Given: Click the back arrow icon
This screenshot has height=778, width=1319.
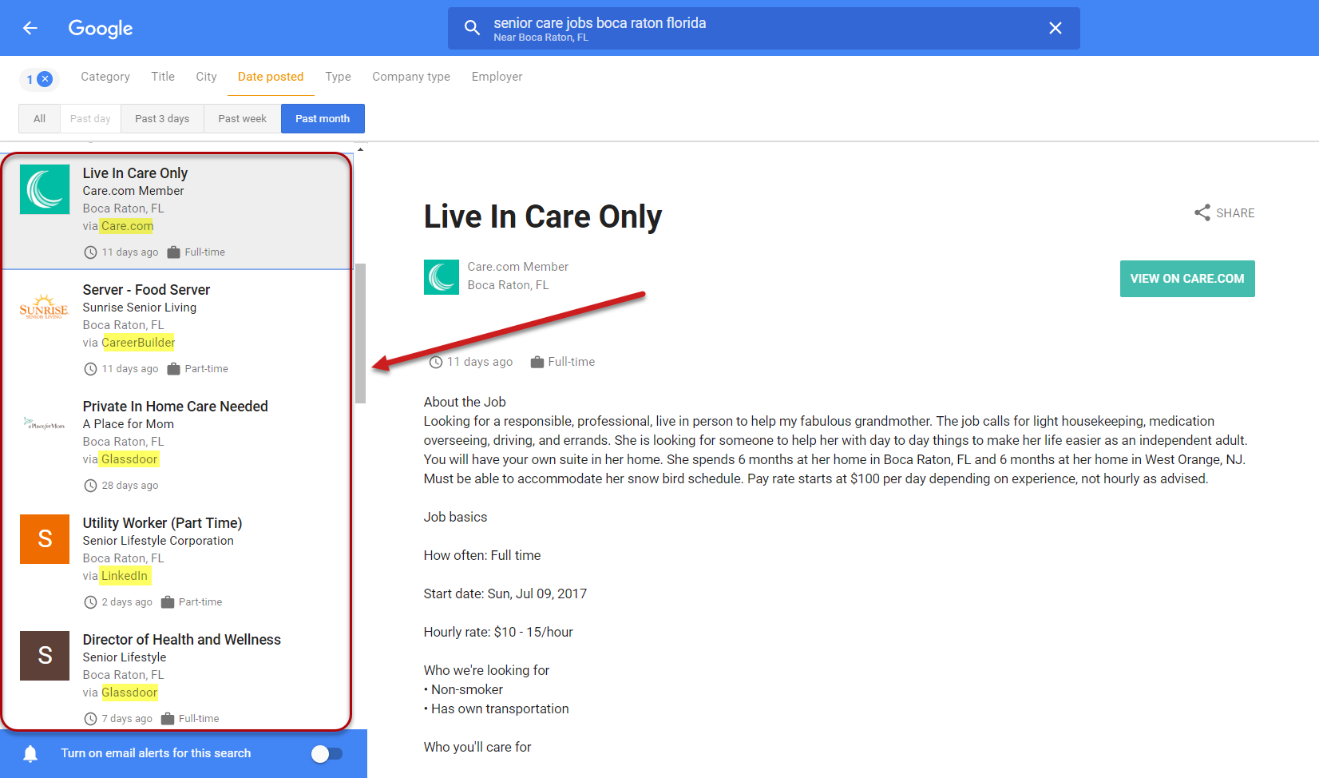Looking at the screenshot, I should pos(30,29).
